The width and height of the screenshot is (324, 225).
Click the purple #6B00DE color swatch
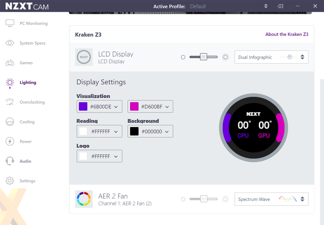tap(83, 106)
